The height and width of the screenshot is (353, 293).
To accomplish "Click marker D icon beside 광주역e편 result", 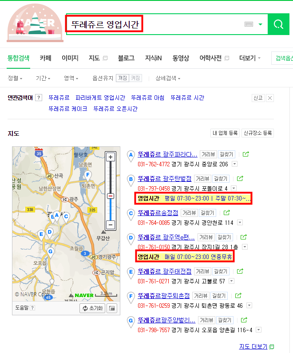I will tap(131, 239).
